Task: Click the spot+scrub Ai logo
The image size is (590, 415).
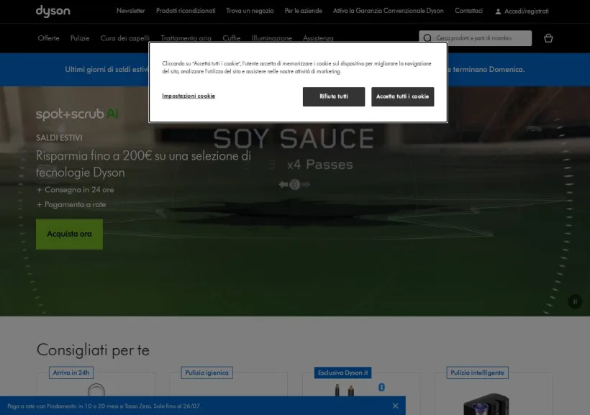Action: pos(77,114)
